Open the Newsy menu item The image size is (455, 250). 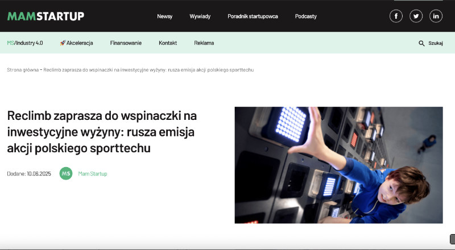tap(164, 16)
